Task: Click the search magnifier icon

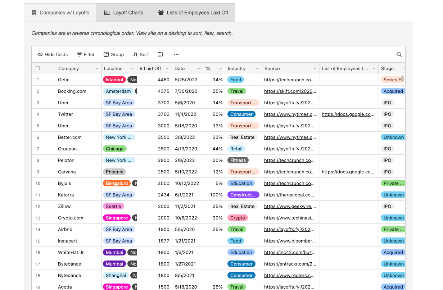Action: tap(399, 54)
